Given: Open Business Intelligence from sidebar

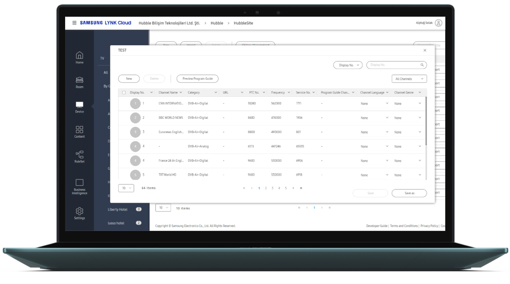Looking at the screenshot, I should click(x=80, y=186).
